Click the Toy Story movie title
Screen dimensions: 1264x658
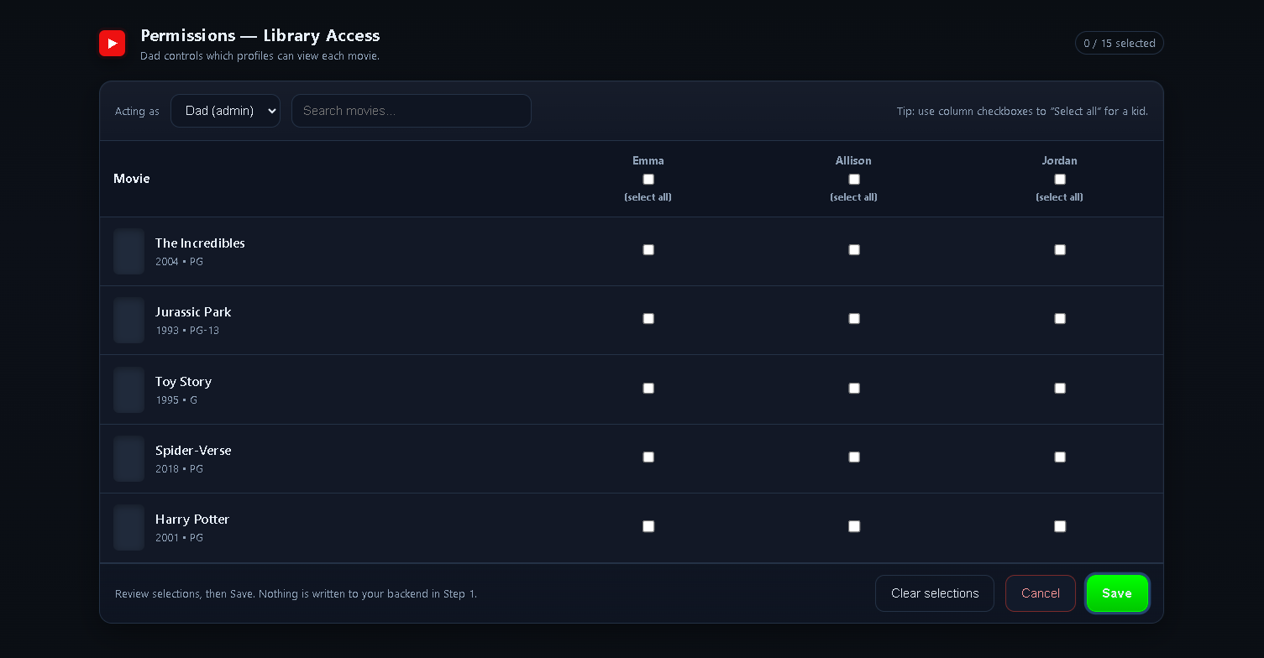pyautogui.click(x=183, y=382)
